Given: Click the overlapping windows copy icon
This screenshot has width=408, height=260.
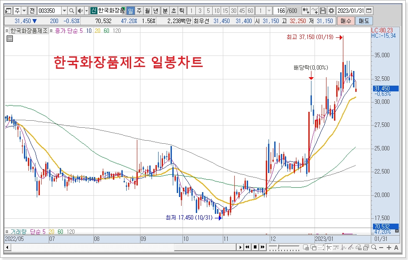Looking at the screenshot, I should coord(314,247).
